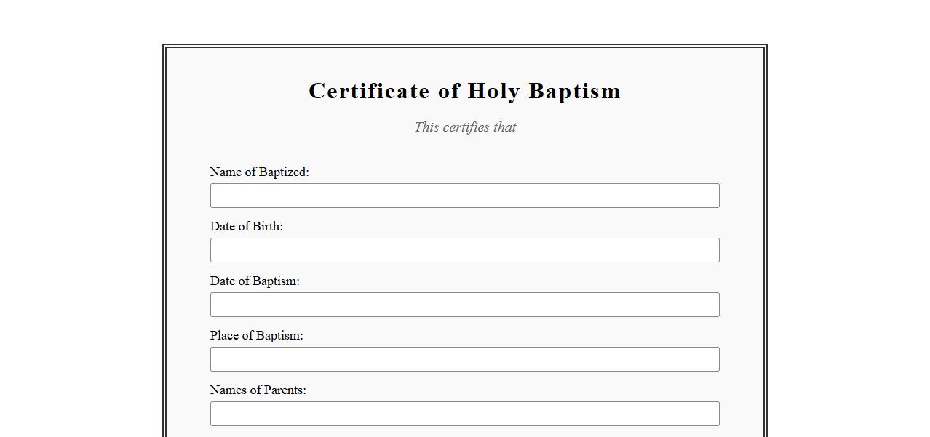Click into the Place of Baptism field
Image resolution: width=930 pixels, height=437 pixels.
(x=464, y=359)
